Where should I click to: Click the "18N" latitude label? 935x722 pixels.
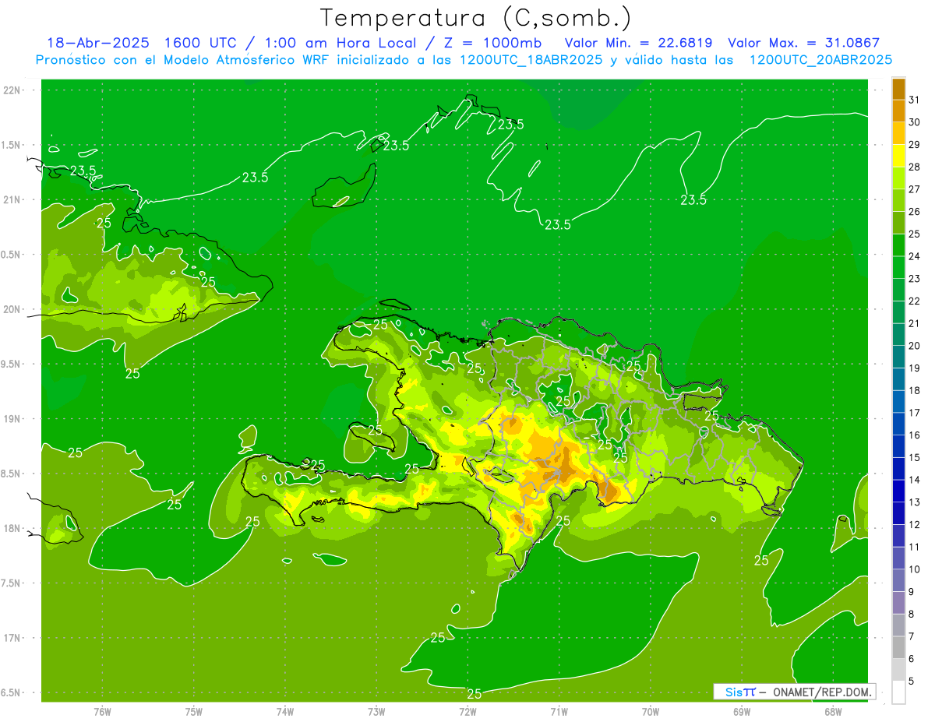(12, 528)
